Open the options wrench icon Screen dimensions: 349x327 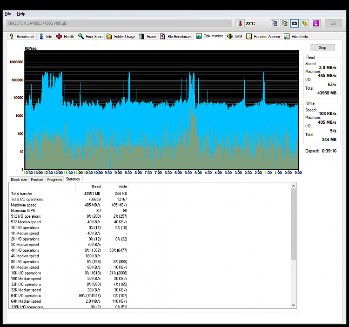coord(305,23)
